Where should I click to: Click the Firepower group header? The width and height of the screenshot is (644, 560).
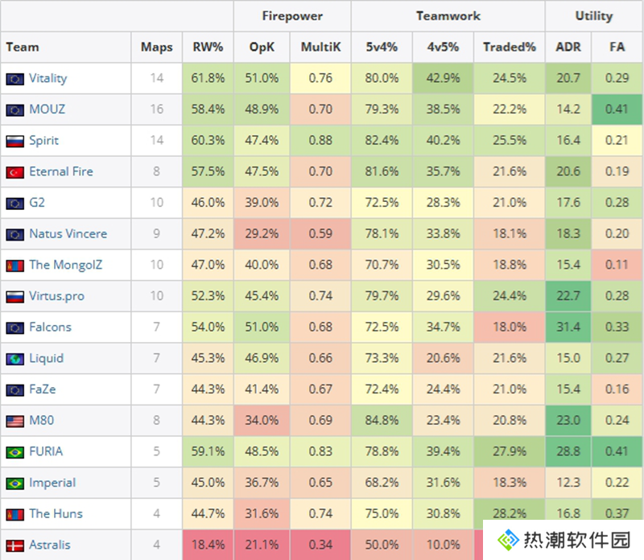click(292, 16)
